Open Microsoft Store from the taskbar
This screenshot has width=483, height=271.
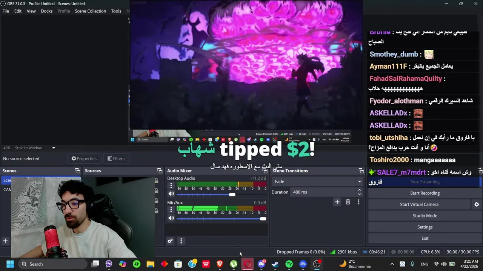pyautogui.click(x=178, y=264)
